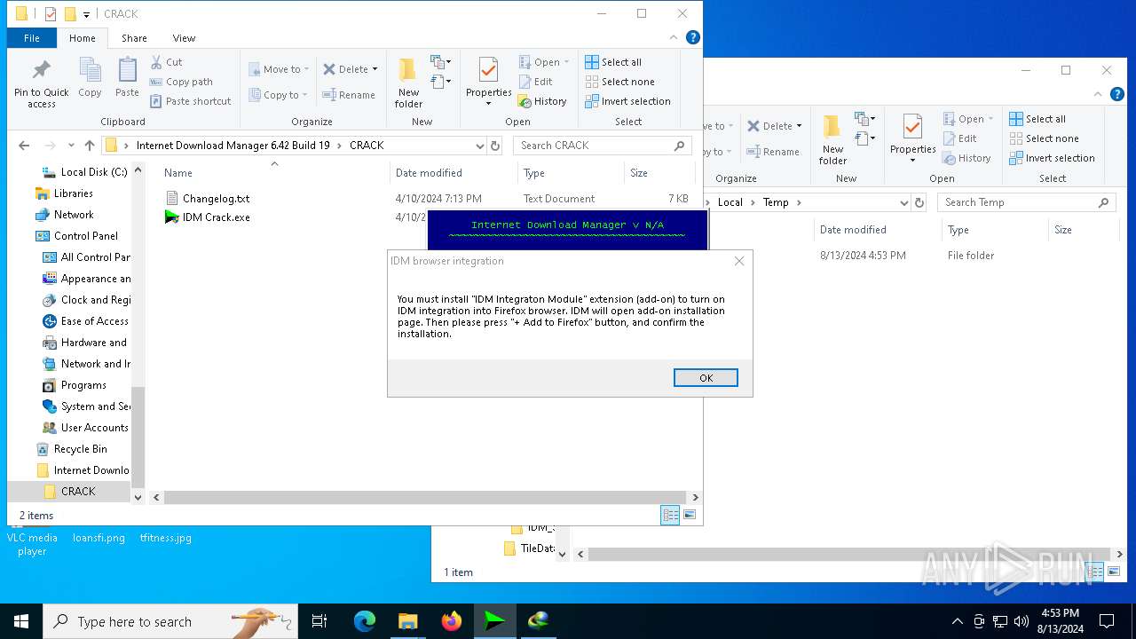Click the taskbar search box
This screenshot has height=639, width=1136.
coord(170,621)
